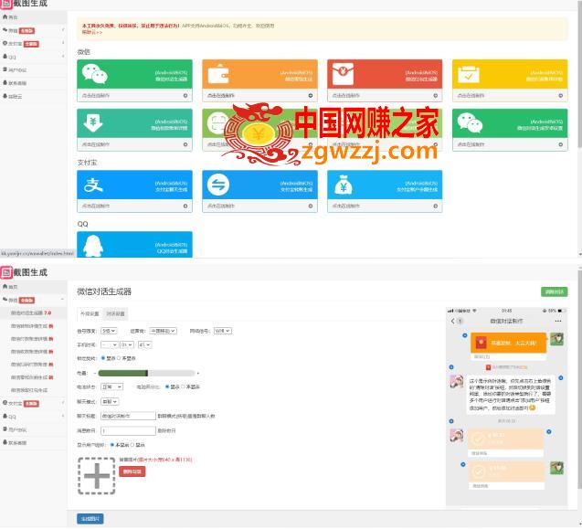
Task: Click the arrow circle under the WeChat dialog card
Action: coord(185,96)
